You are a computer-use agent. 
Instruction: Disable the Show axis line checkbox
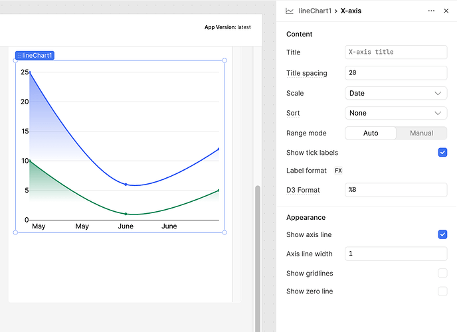tap(442, 234)
